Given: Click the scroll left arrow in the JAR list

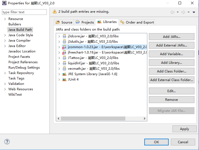Looking at the screenshot, I should (58, 118).
